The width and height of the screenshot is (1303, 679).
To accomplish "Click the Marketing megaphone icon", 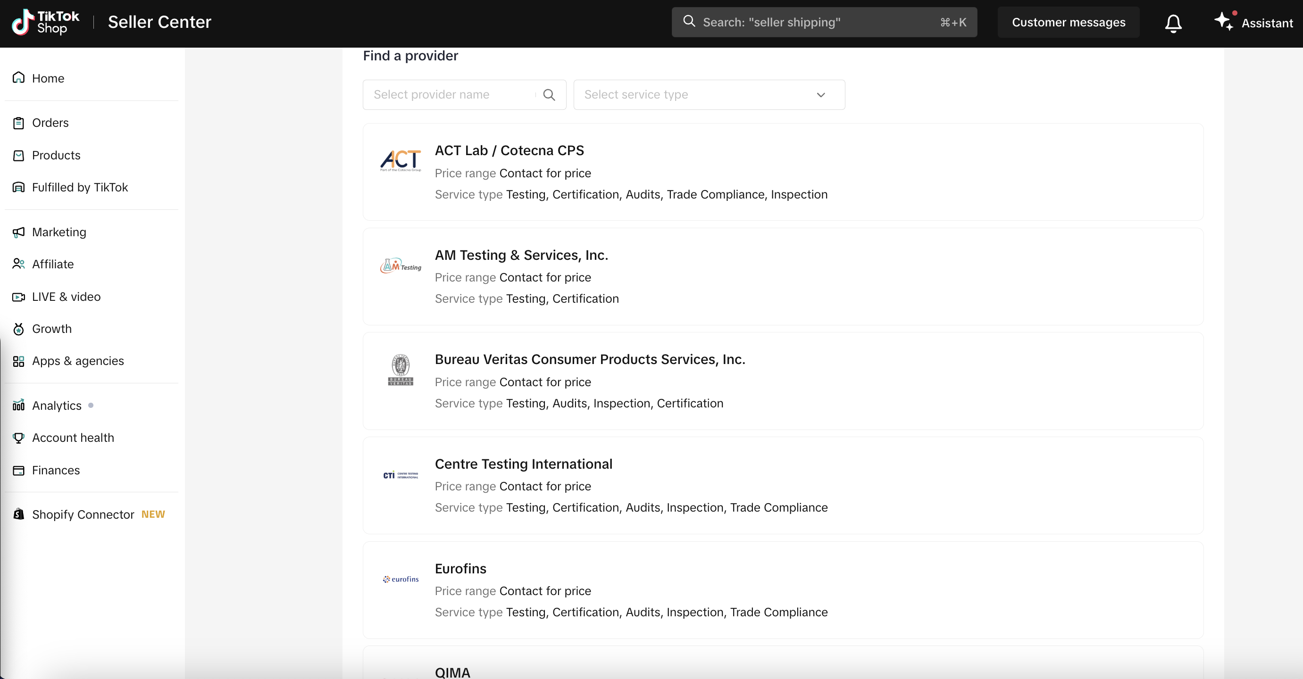I will click(19, 232).
